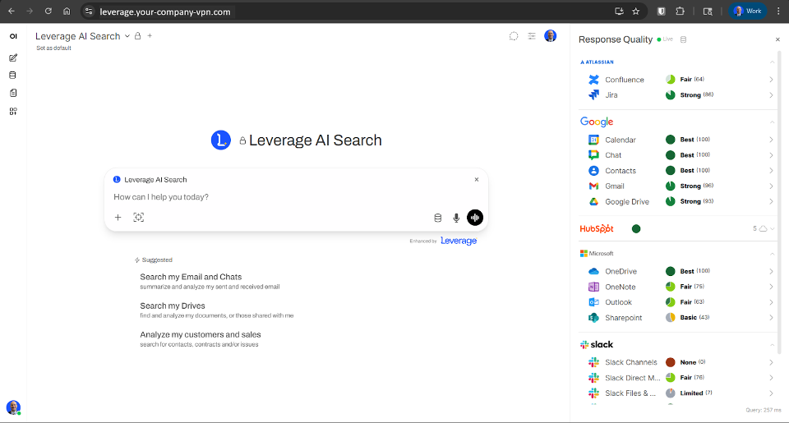Open Jira row details chevron
The height and width of the screenshot is (423, 789).
(x=771, y=95)
